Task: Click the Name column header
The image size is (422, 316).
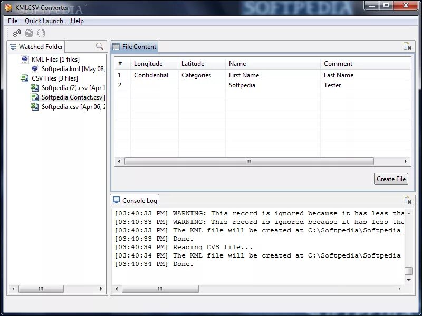Action: [273, 64]
